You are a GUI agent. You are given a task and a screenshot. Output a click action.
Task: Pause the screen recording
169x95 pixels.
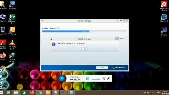[62, 78]
